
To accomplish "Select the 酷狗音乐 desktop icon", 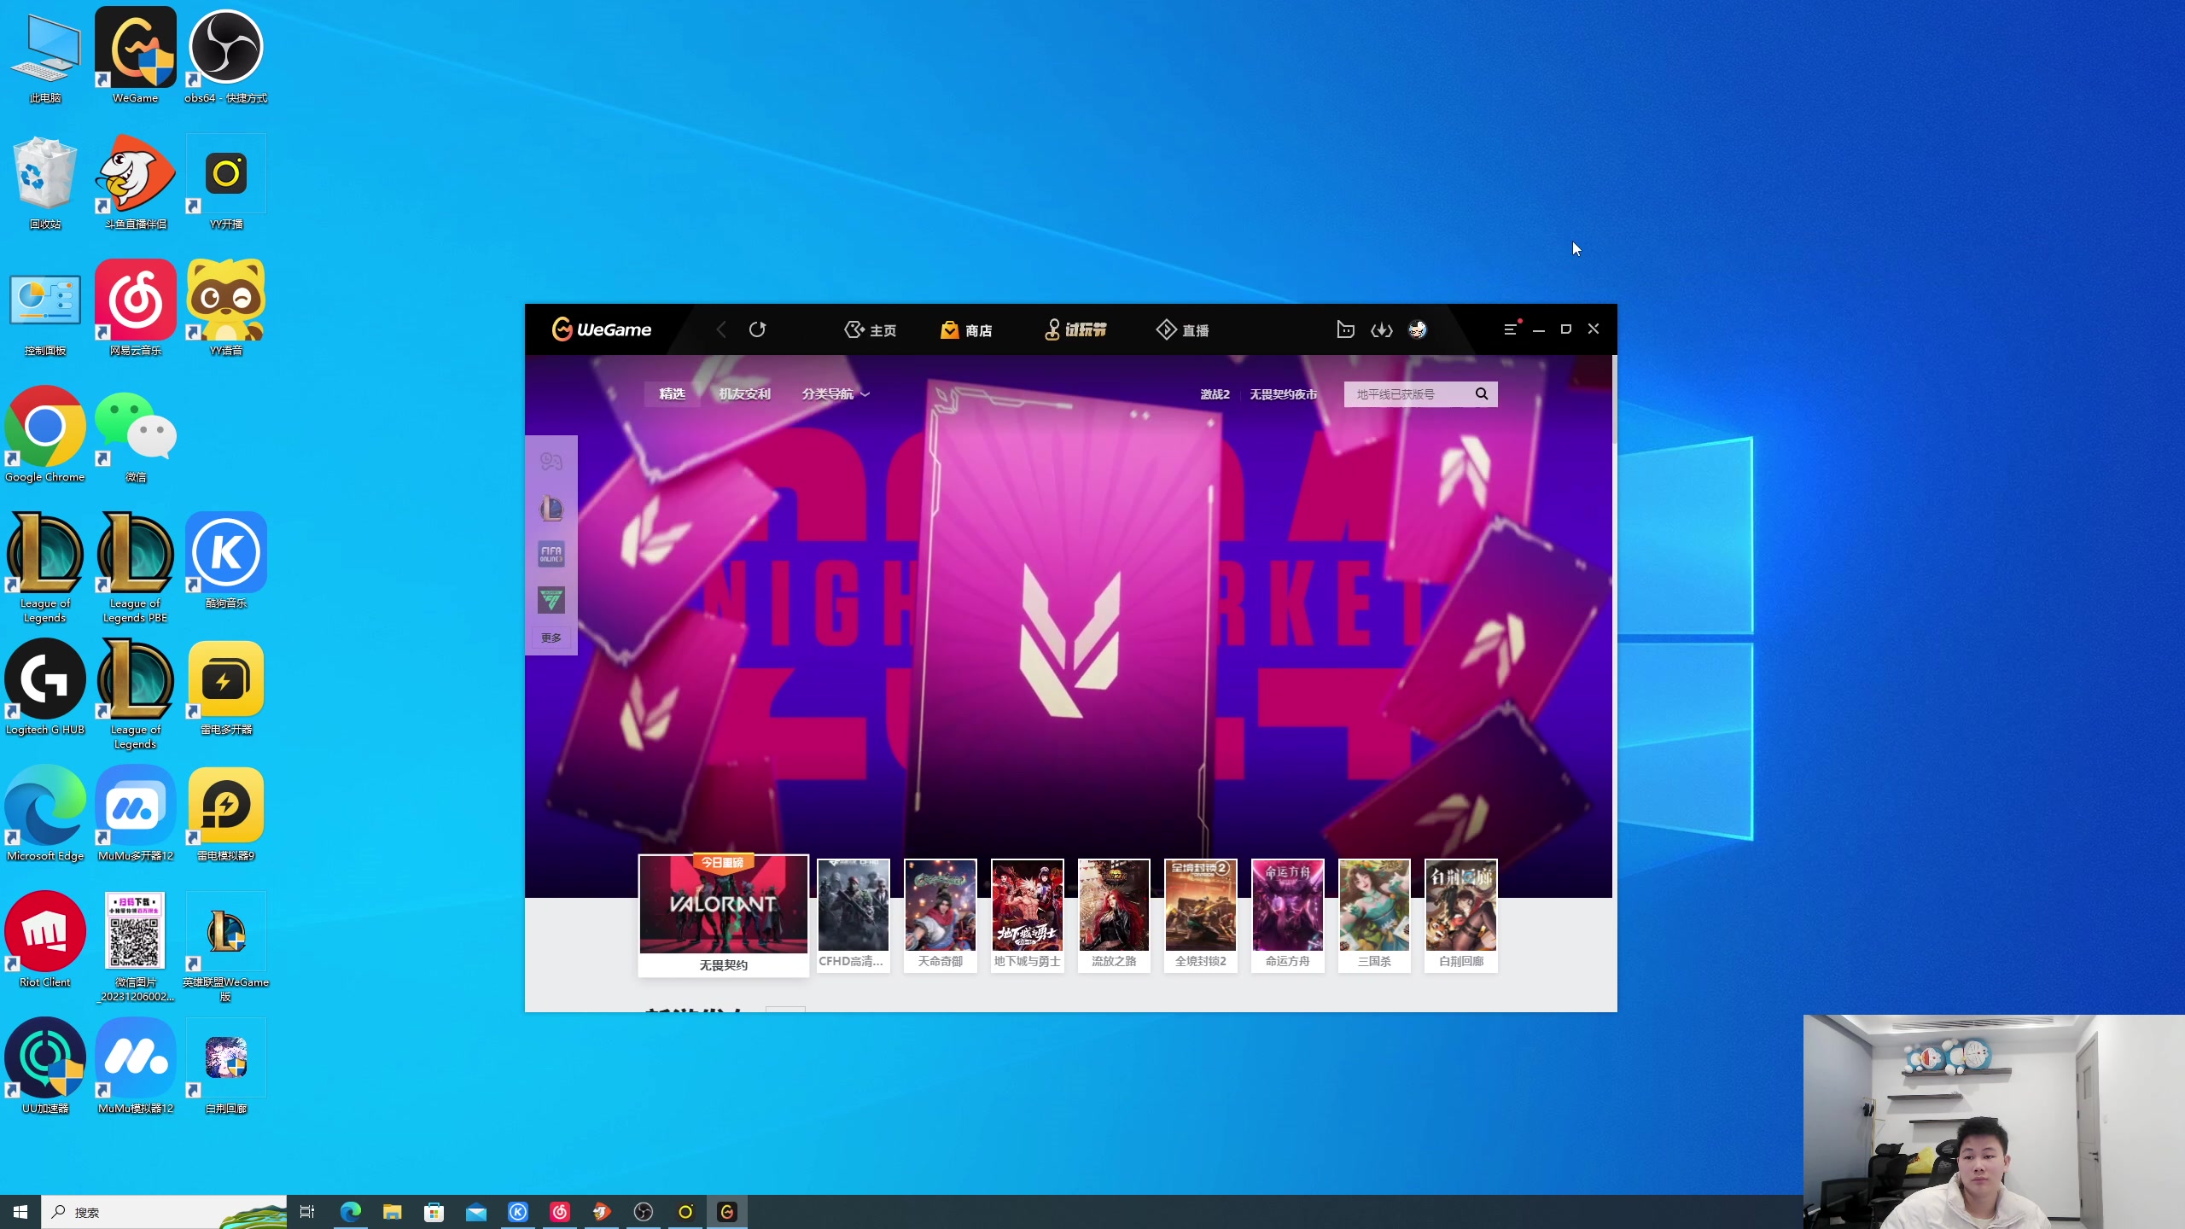I will pyautogui.click(x=225, y=561).
